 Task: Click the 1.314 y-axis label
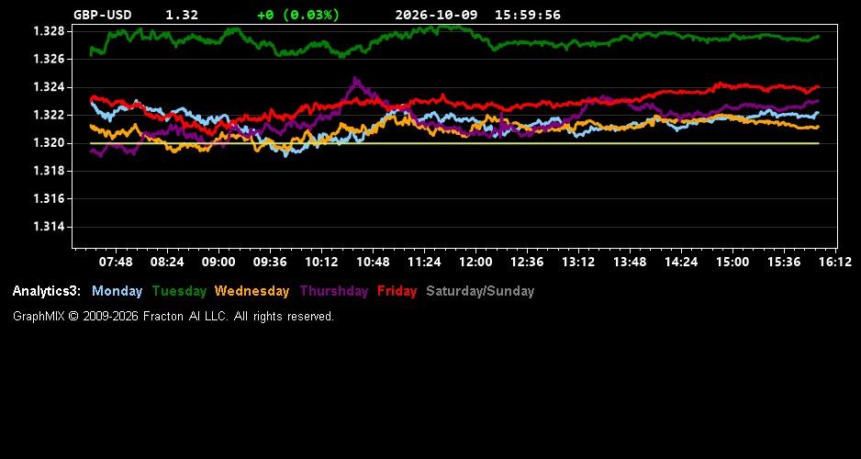(x=50, y=227)
